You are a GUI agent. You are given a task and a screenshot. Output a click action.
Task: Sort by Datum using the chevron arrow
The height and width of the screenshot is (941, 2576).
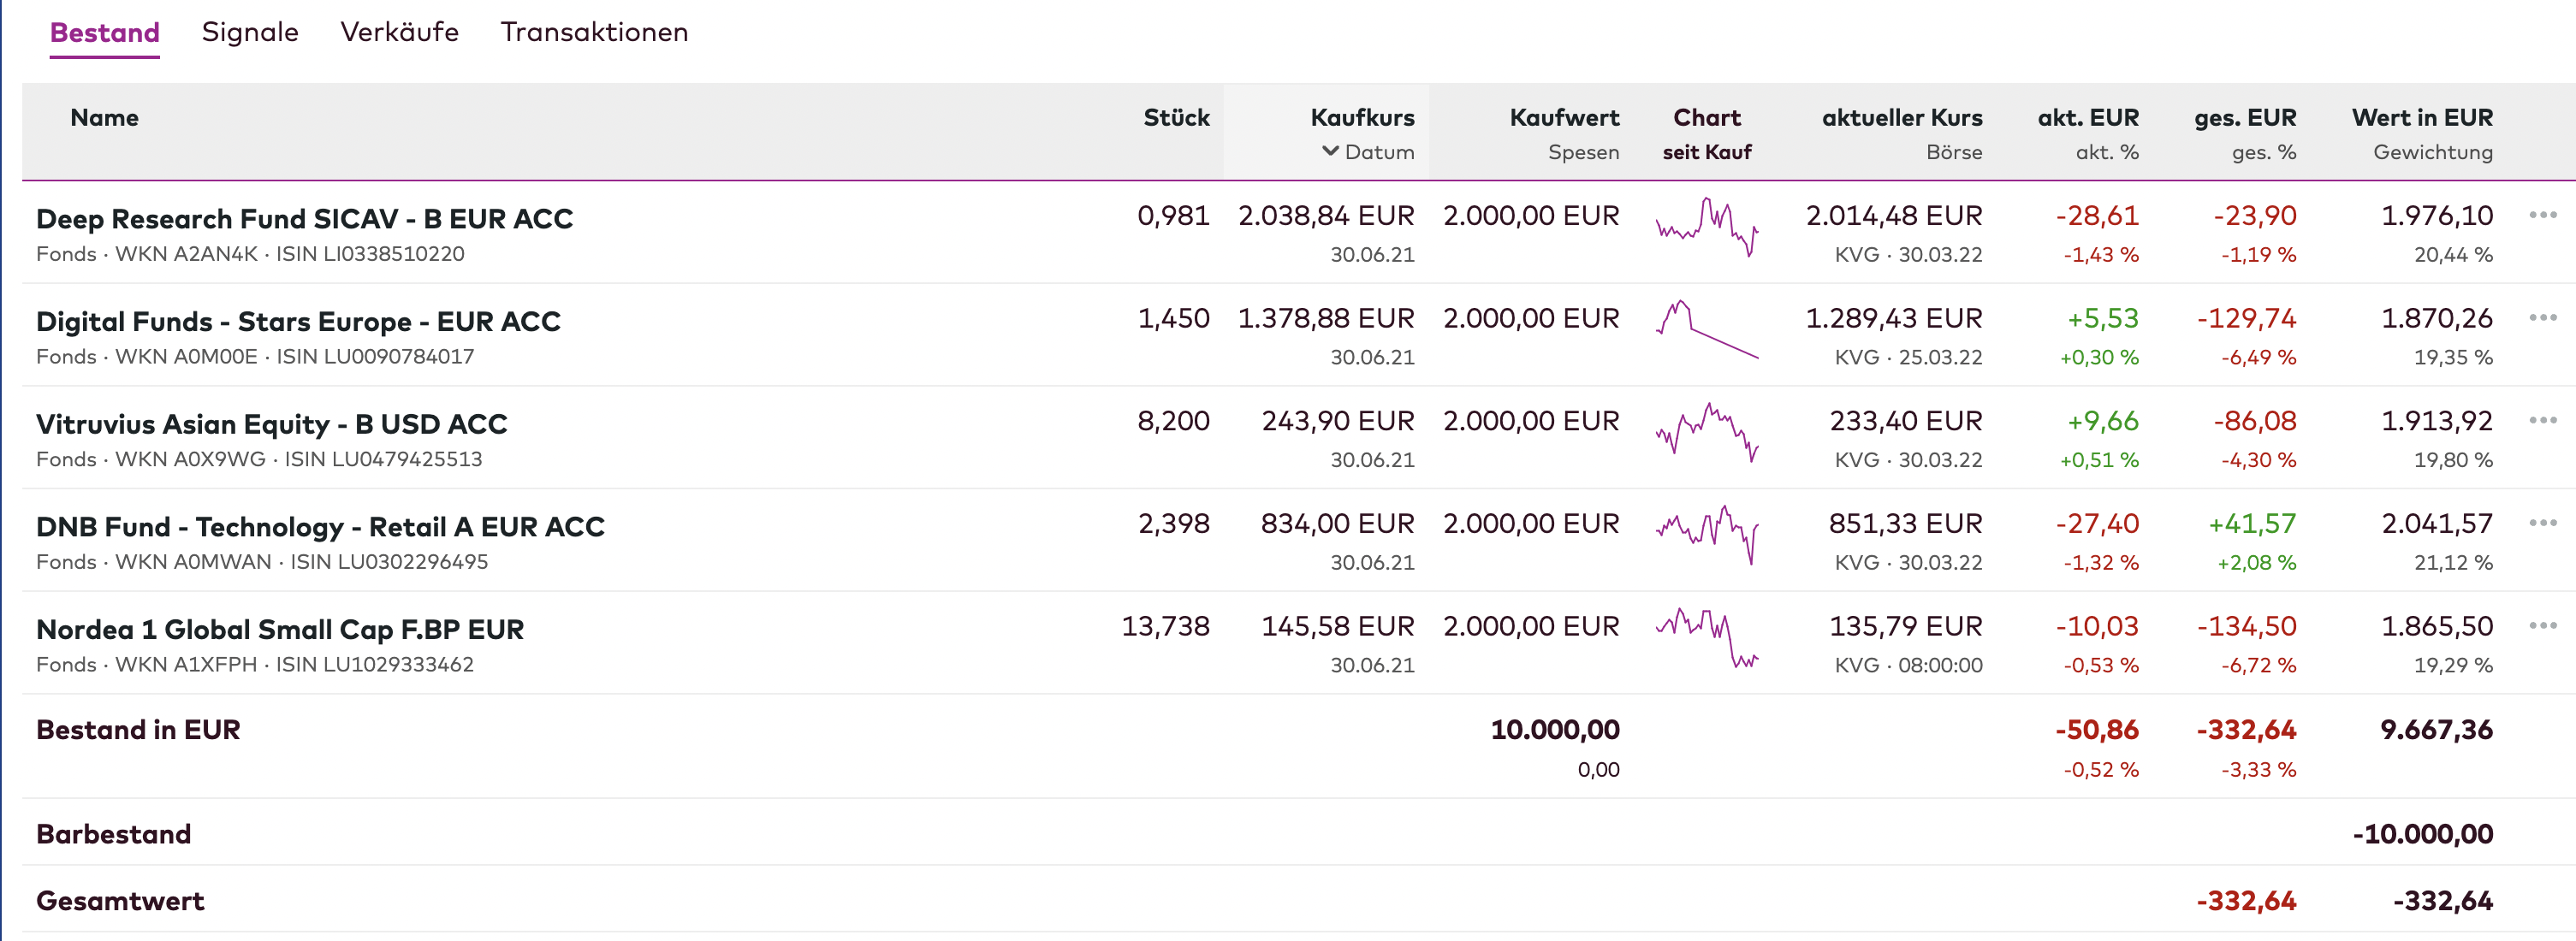pyautogui.click(x=1330, y=151)
